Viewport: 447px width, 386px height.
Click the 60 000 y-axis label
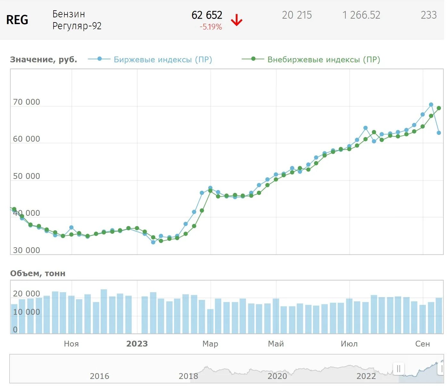[27, 139]
